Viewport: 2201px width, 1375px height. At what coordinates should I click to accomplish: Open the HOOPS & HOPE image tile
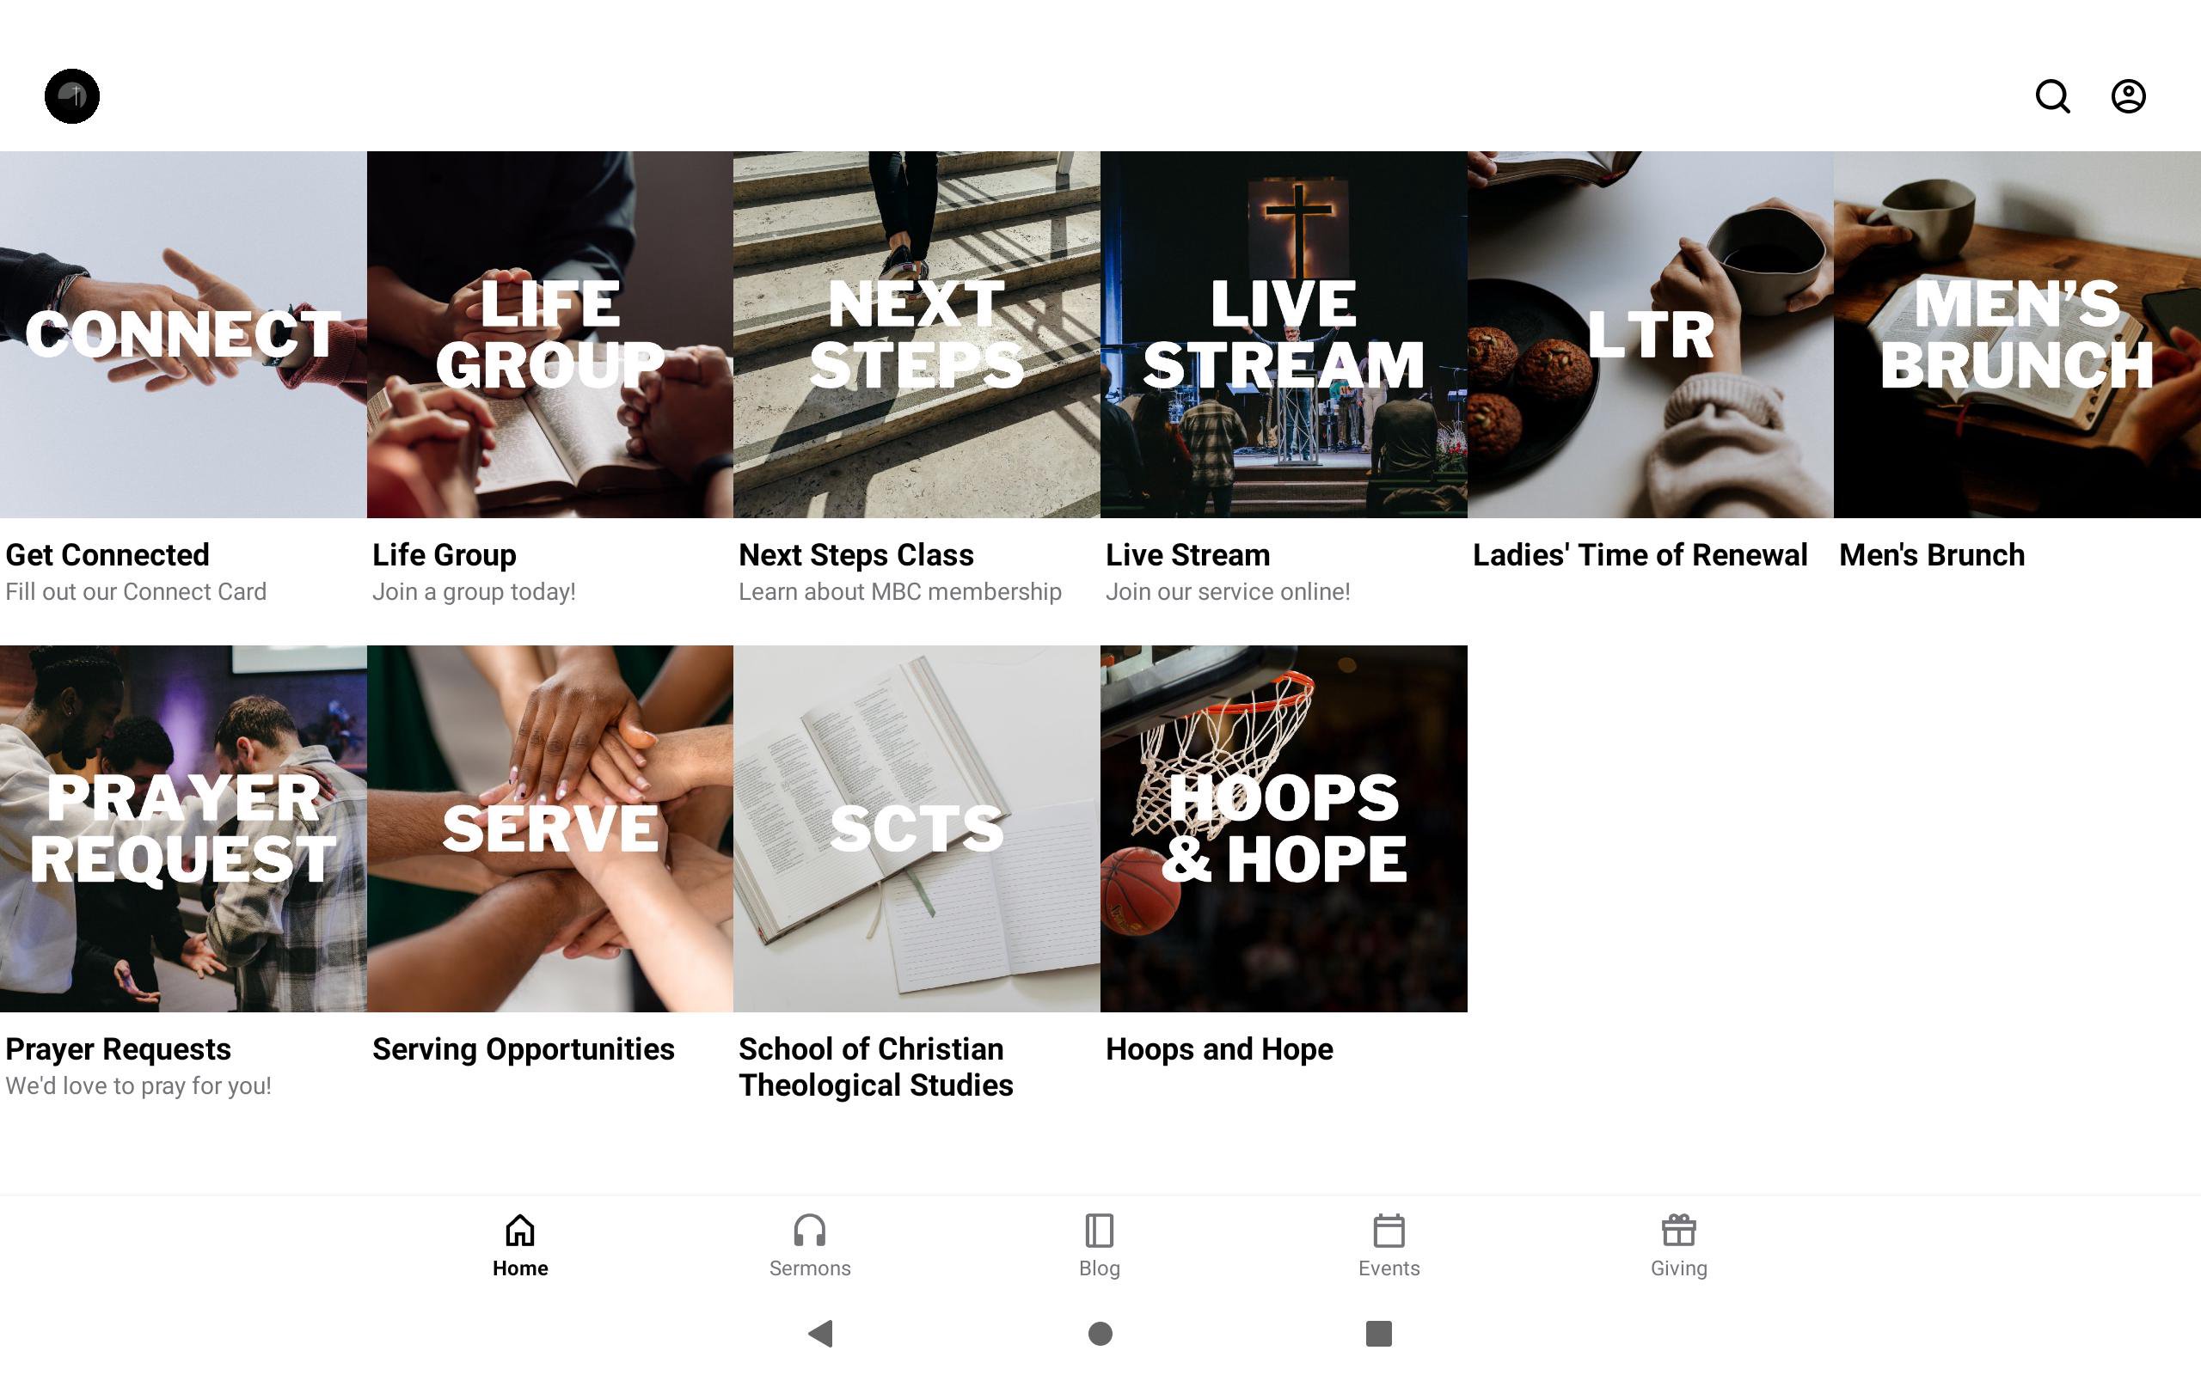click(1284, 828)
